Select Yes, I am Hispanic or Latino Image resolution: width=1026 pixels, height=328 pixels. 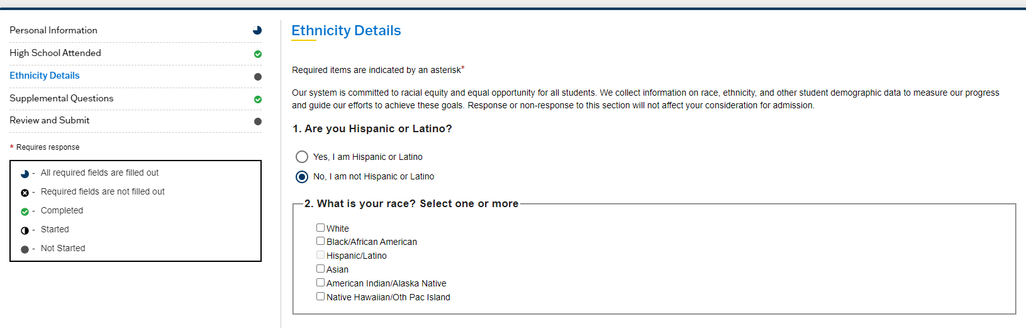(302, 157)
